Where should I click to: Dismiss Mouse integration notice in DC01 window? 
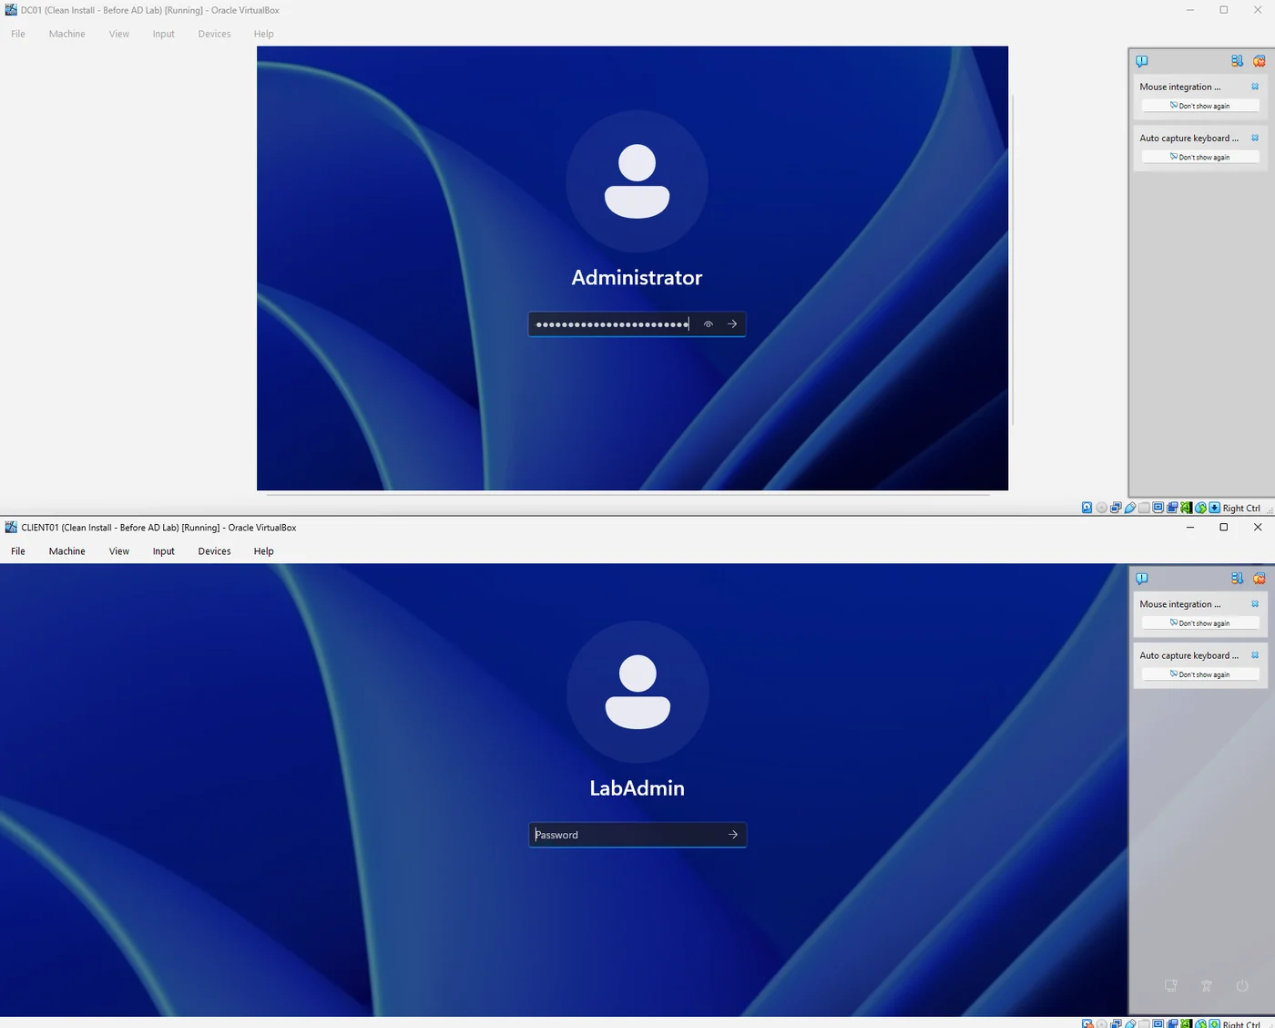(x=1255, y=87)
